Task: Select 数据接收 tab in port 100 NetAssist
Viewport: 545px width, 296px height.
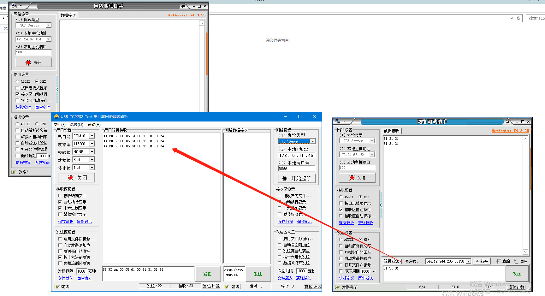Action: 392,131
